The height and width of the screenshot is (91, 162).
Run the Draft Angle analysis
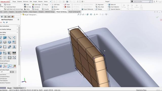[x=36, y=5]
